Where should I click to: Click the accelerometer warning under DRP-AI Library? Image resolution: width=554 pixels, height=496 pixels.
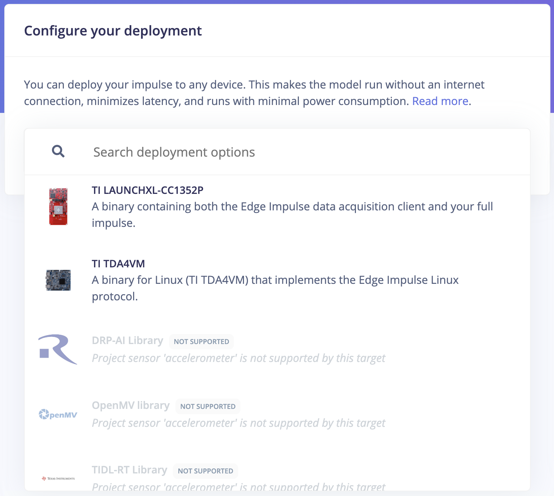pos(238,358)
